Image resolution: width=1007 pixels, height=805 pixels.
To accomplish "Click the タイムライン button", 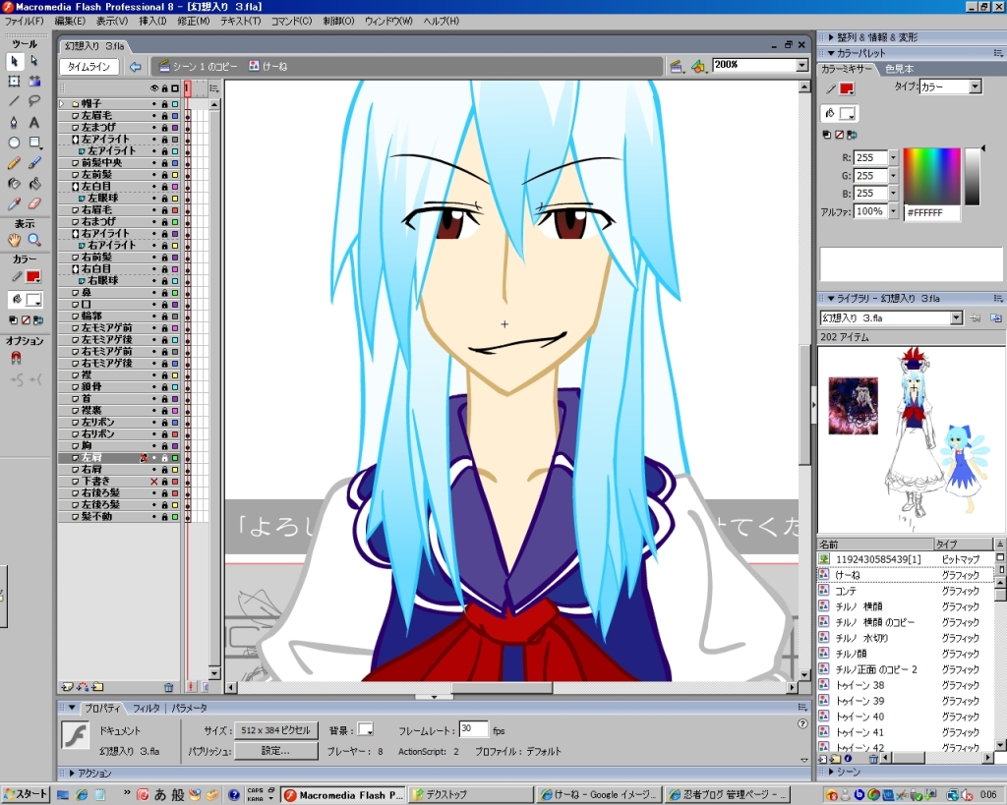I will pyautogui.click(x=89, y=67).
